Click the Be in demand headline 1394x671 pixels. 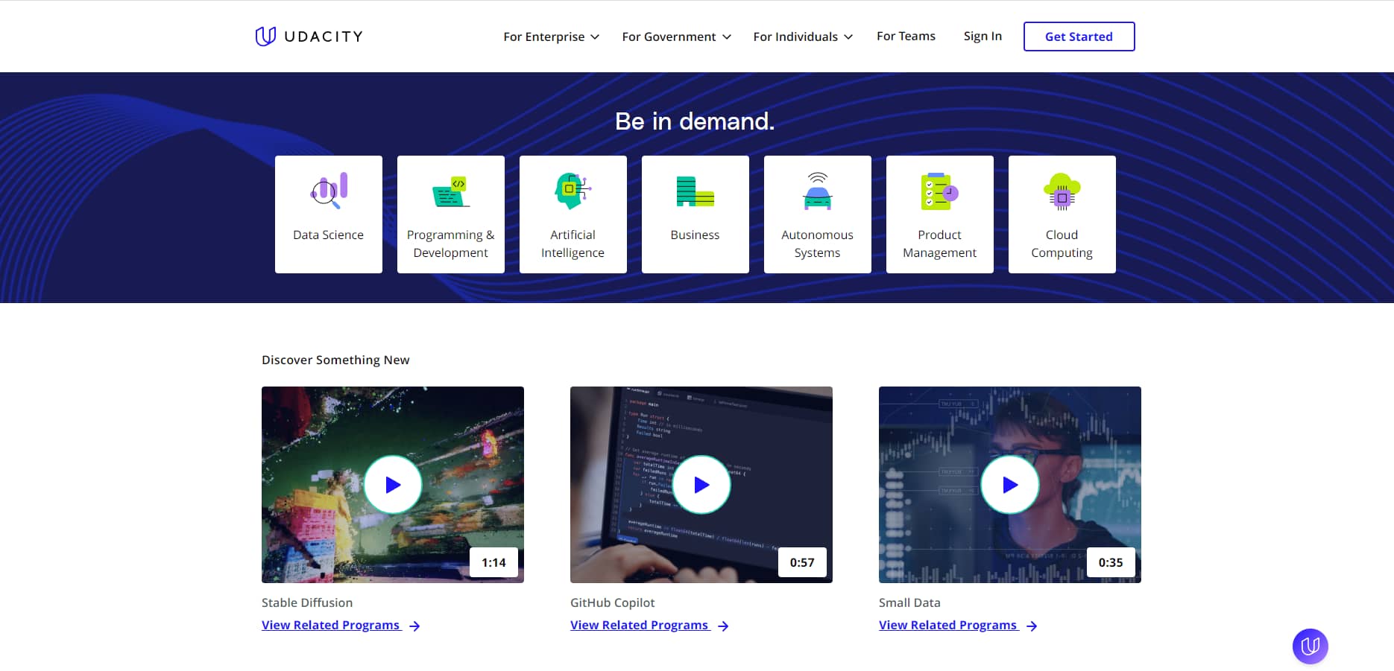tap(695, 121)
